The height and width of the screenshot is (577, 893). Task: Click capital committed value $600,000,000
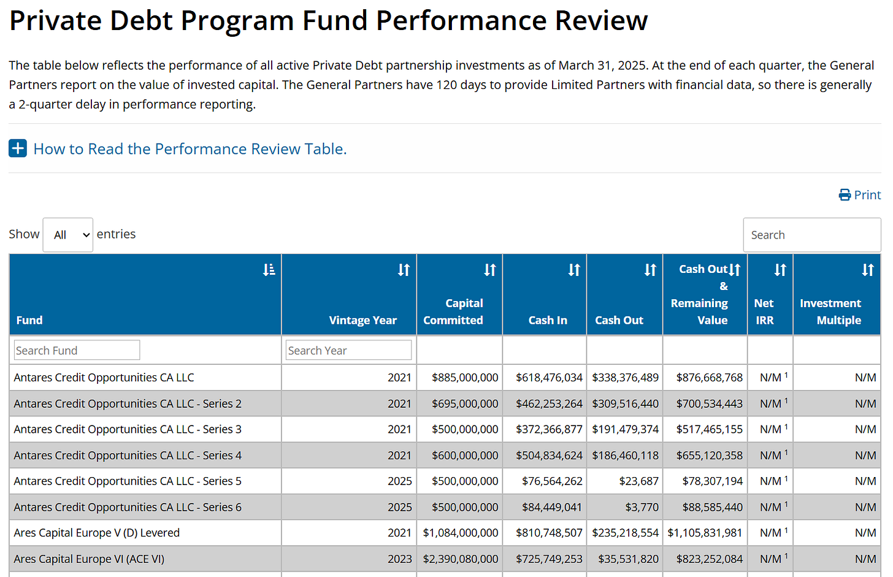click(465, 456)
